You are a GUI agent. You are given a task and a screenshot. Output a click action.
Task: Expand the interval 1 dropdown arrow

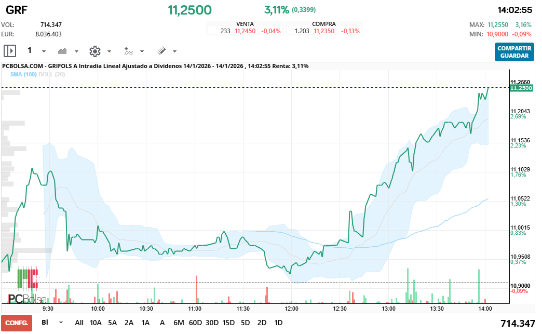(44, 51)
